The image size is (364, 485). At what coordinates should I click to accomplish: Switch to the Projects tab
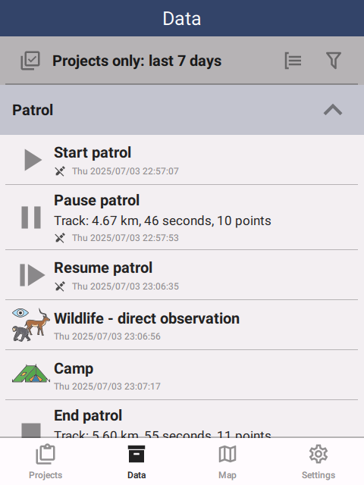click(45, 462)
